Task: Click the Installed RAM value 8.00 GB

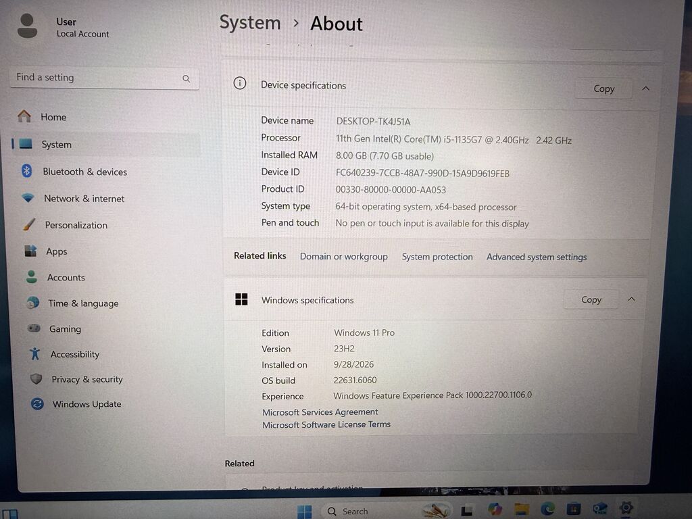Action: 385,156
